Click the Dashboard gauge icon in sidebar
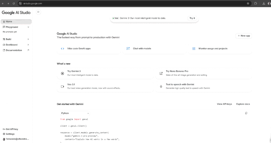The image size is (271, 143). point(4,45)
